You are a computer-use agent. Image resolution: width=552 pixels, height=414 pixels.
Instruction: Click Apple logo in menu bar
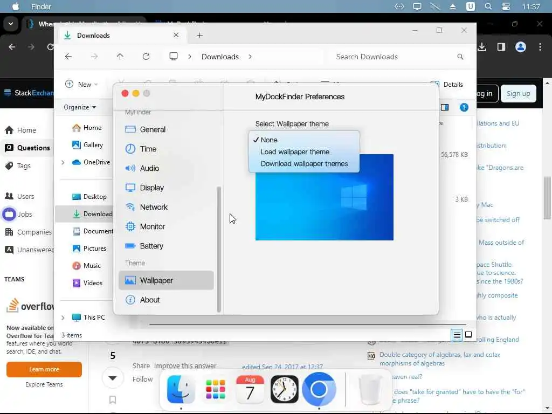click(16, 6)
